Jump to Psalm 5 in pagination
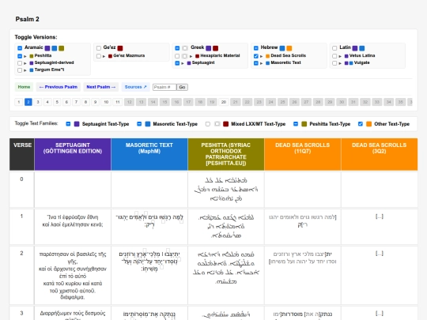The width and height of the screenshot is (427, 320). point(57,102)
